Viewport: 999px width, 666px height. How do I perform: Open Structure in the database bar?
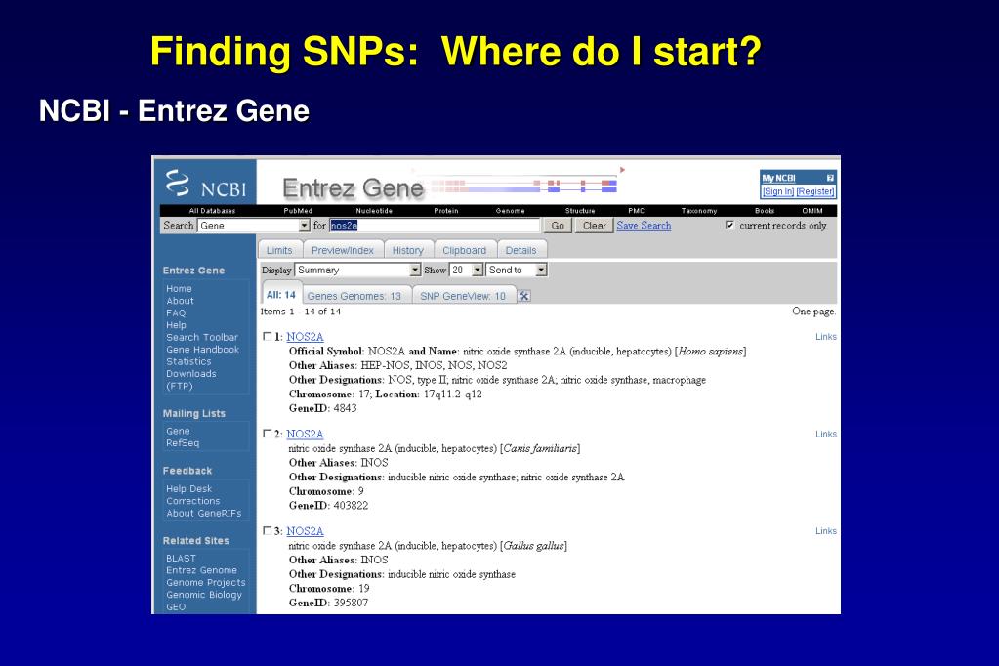pyautogui.click(x=580, y=210)
